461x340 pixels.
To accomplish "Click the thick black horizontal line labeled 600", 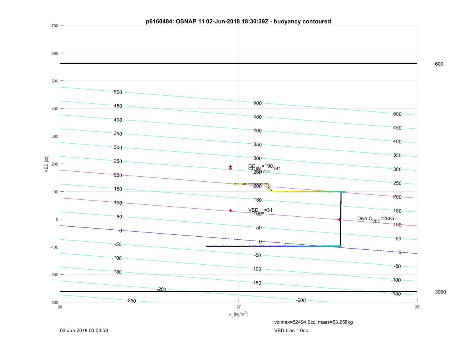I will point(239,63).
